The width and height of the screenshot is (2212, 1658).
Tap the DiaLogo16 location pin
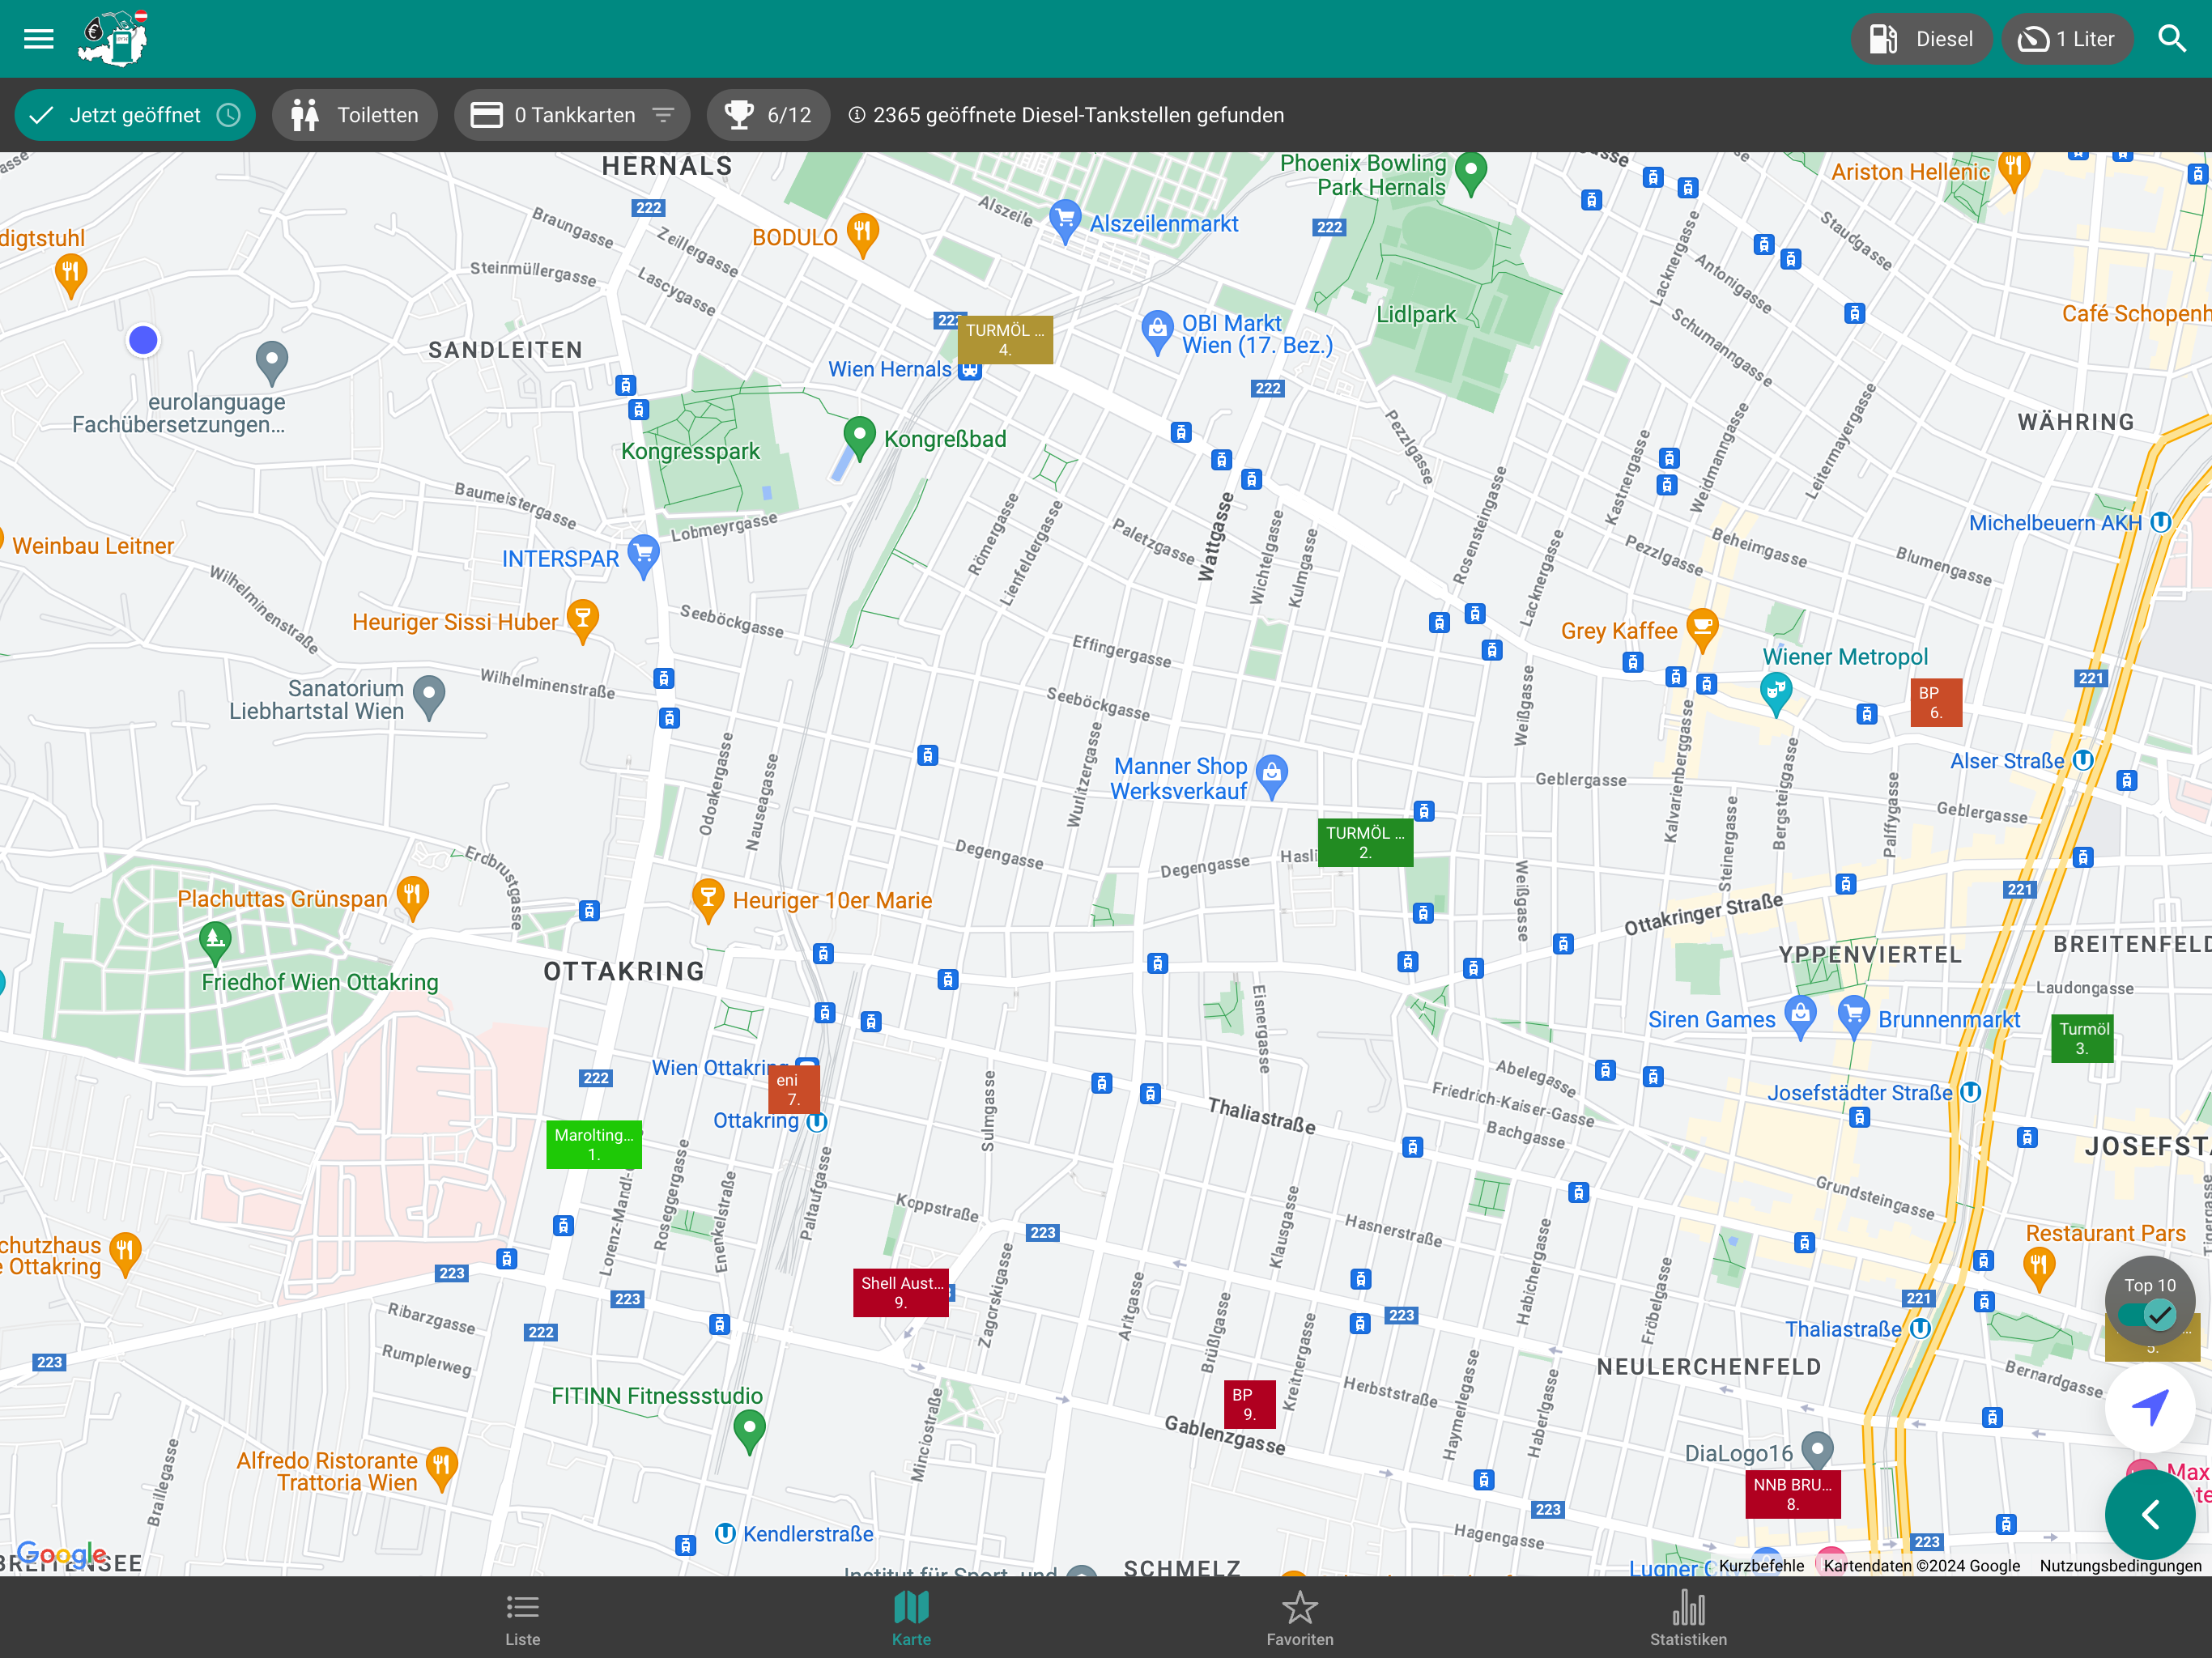1817,1450
